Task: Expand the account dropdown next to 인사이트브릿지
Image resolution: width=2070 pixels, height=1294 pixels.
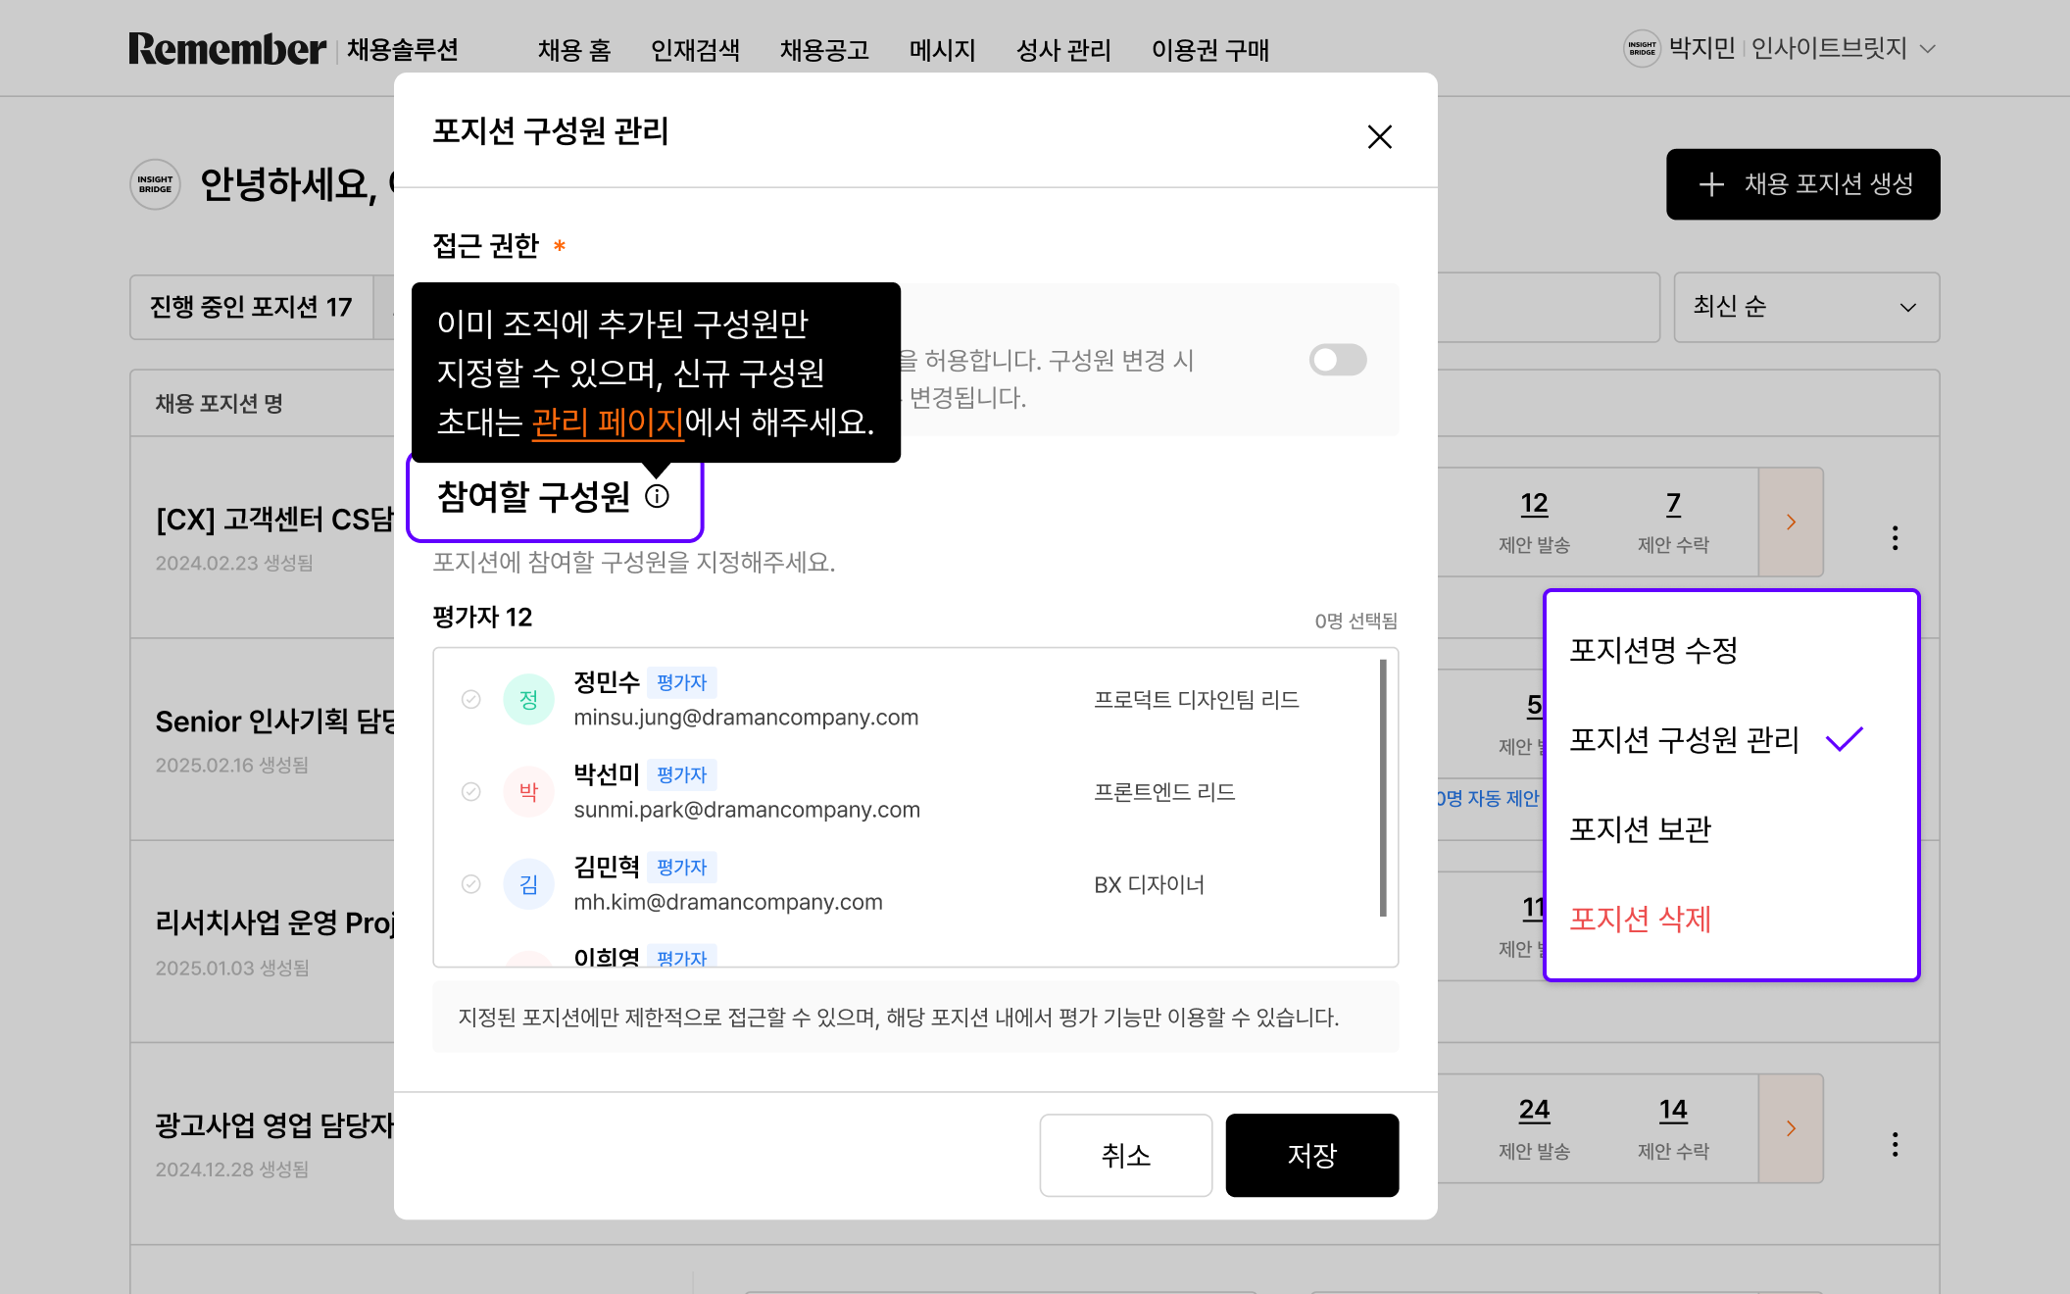Action: (x=1929, y=48)
